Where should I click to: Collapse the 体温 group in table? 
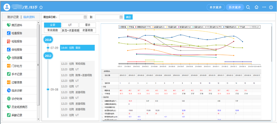pos(102,87)
